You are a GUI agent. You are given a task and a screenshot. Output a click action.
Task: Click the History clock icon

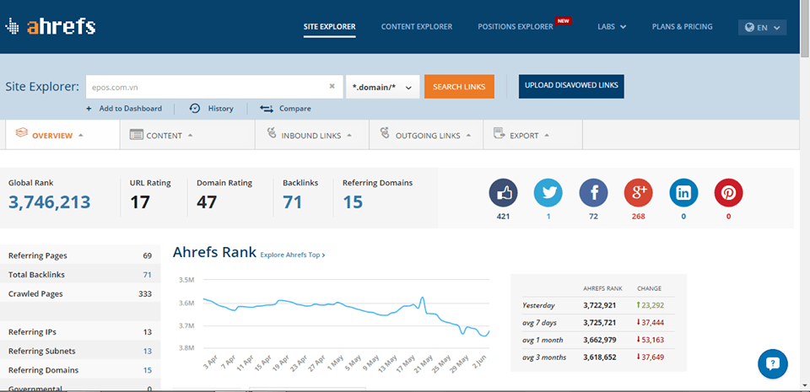[195, 108]
